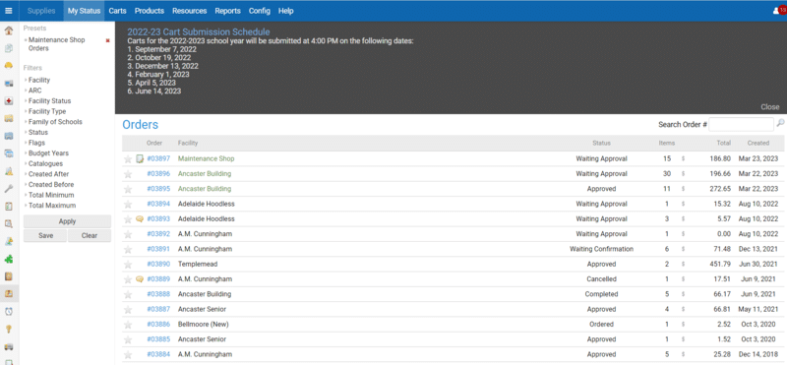Open the Reports menu

pos(227,11)
